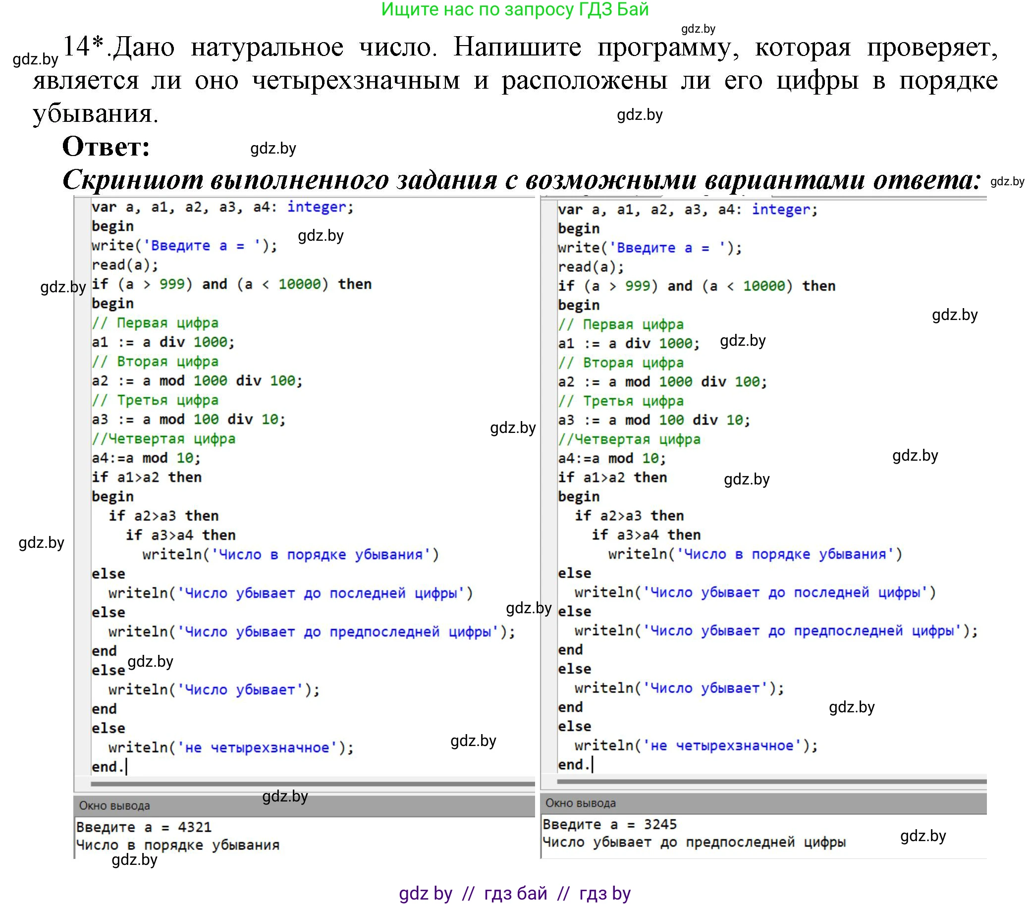The image size is (1031, 905).
Task: Click 'if (a > 999) and (a < 10000) then' in right editor
Action: [x=697, y=286]
